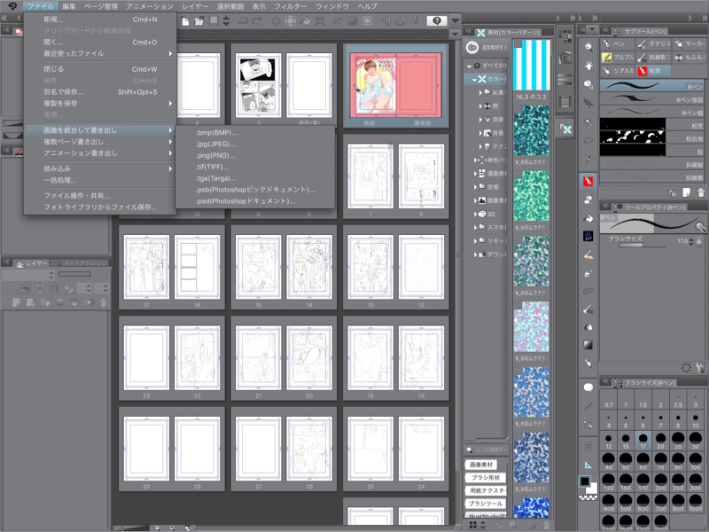Viewport: 709px width, 532px height.
Task: Adjust the ブラシサイズ slider
Action: pyautogui.click(x=631, y=245)
